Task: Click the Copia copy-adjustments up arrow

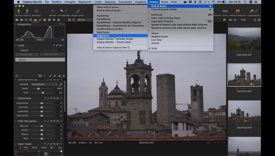Action: [251, 11]
